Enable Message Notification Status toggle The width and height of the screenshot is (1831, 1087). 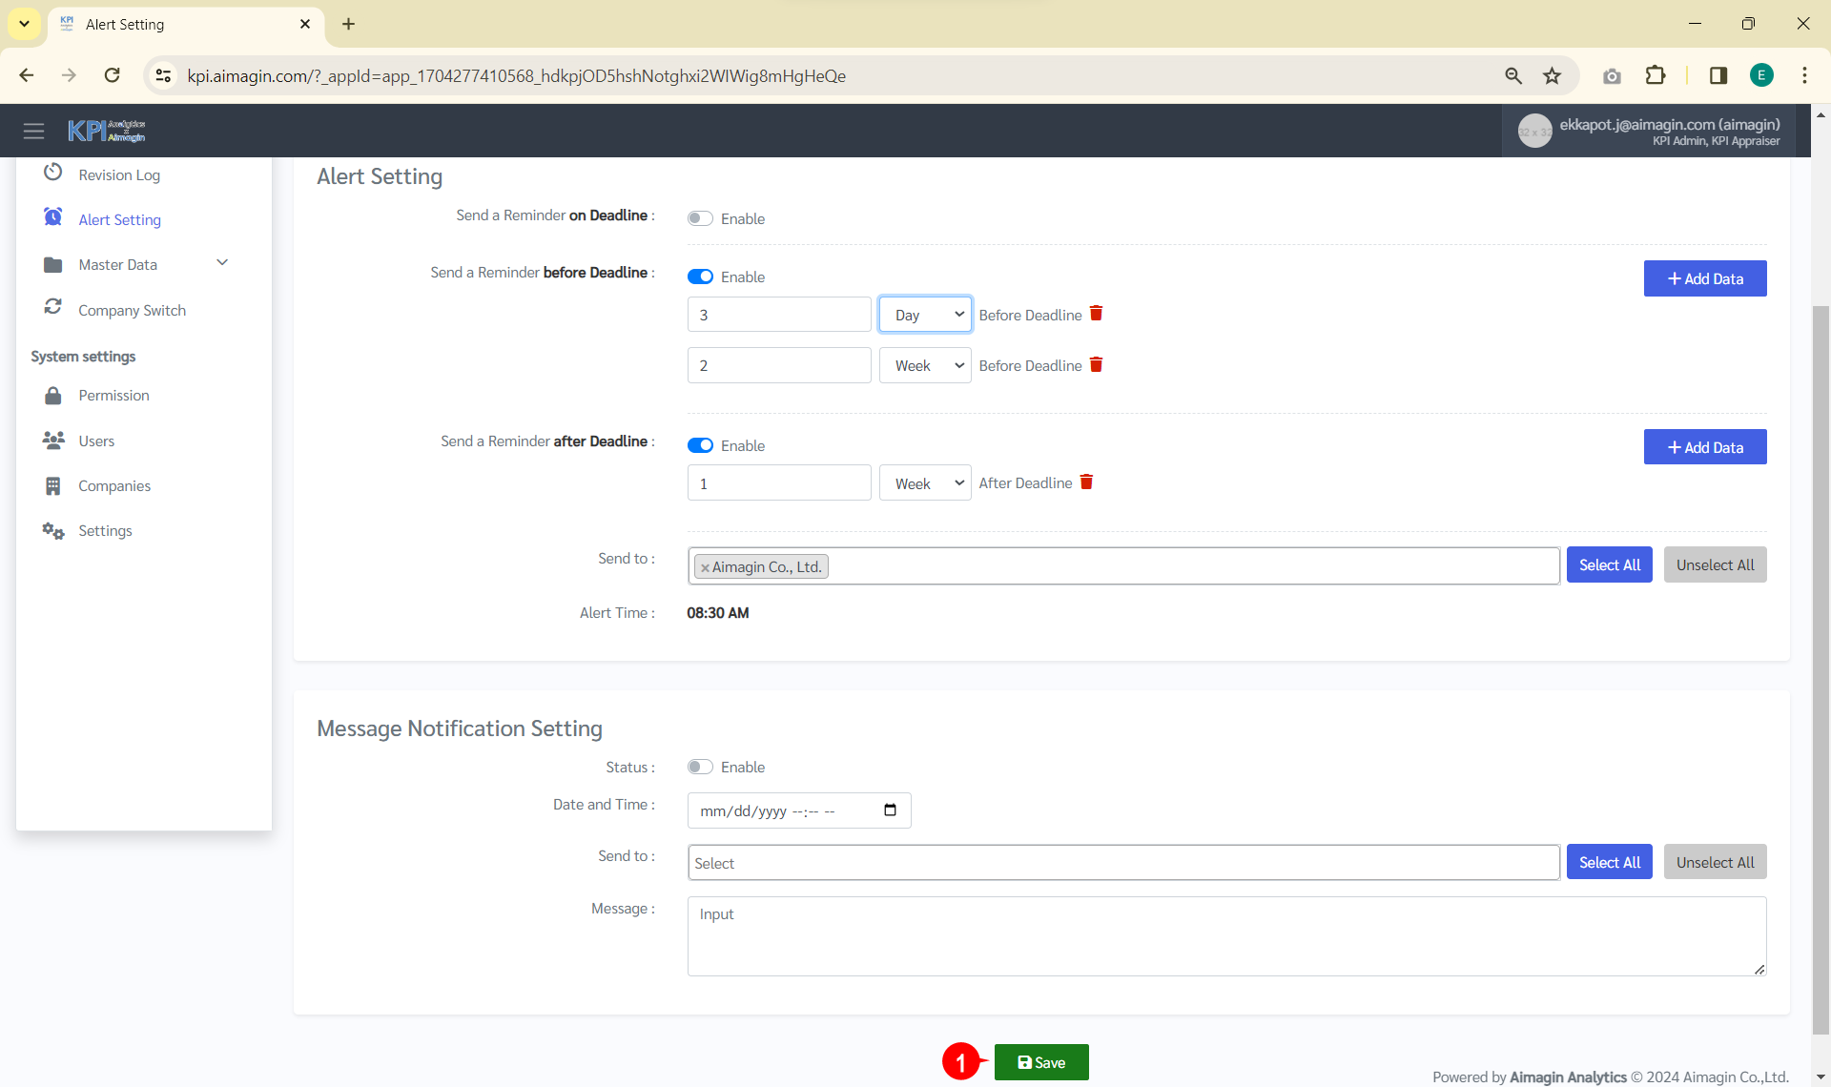pyautogui.click(x=700, y=767)
